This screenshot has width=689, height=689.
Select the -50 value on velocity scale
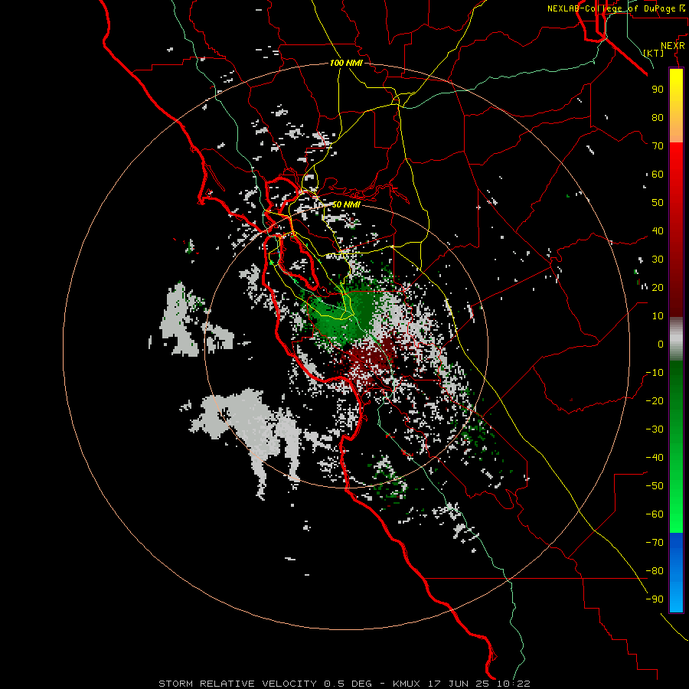pyautogui.click(x=655, y=486)
